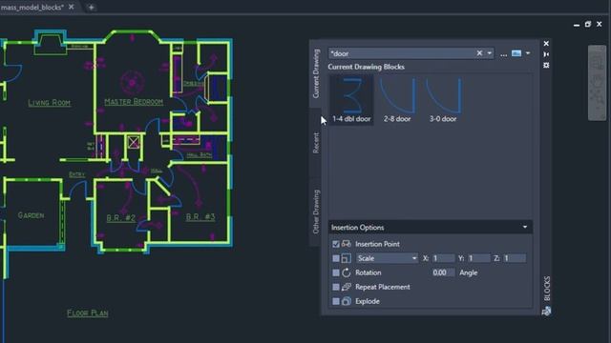The height and width of the screenshot is (343, 611).
Task: Switch to the Current Drawing tab
Action: point(316,73)
